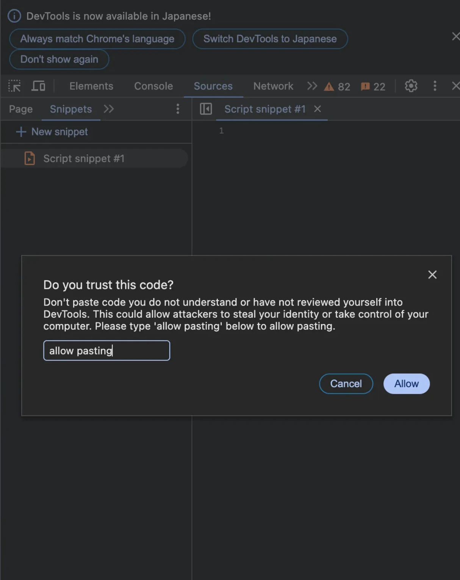460x580 pixels.
Task: Show more DevTools panels chevron
Action: click(312, 86)
